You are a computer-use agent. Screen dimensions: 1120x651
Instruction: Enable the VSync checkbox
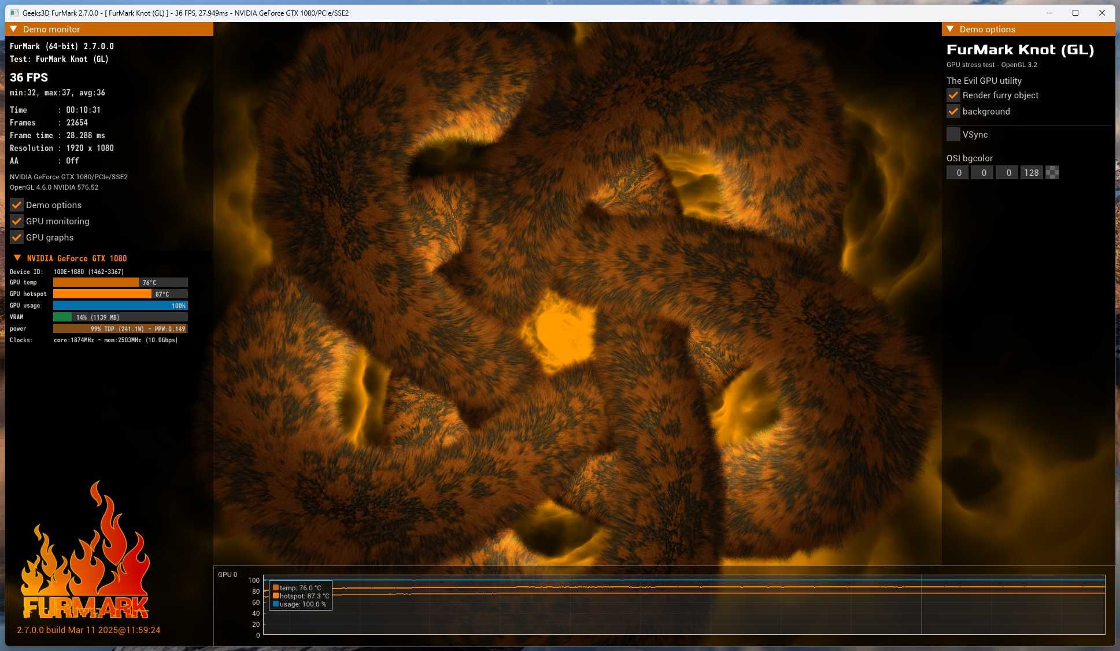953,134
